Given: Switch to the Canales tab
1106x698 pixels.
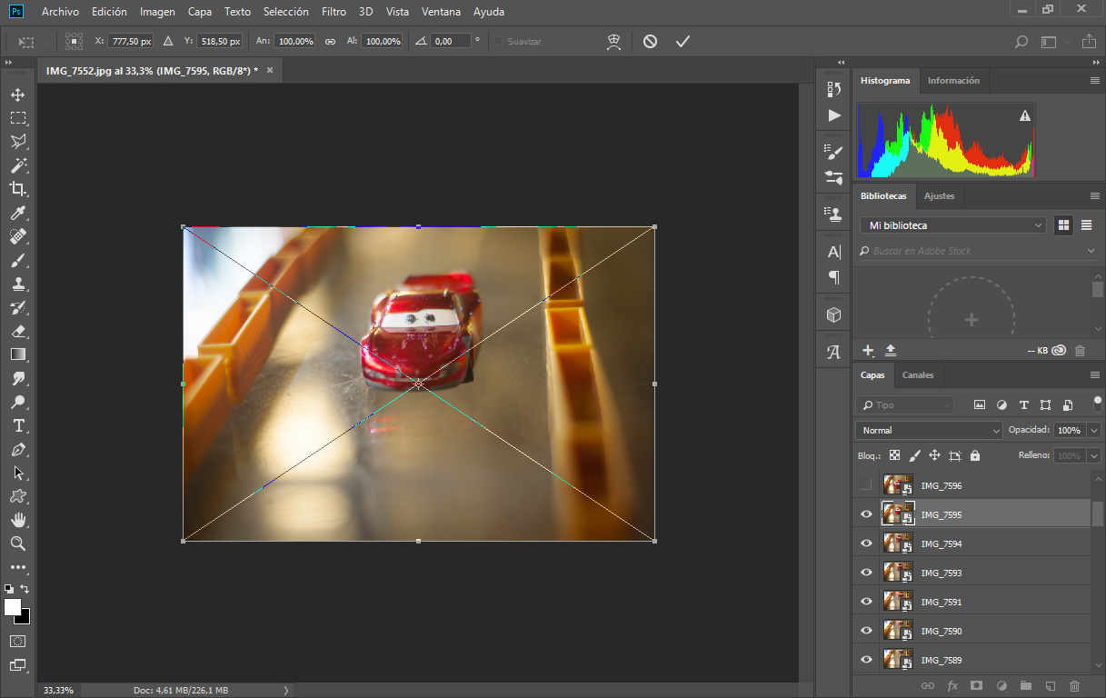Looking at the screenshot, I should [918, 374].
